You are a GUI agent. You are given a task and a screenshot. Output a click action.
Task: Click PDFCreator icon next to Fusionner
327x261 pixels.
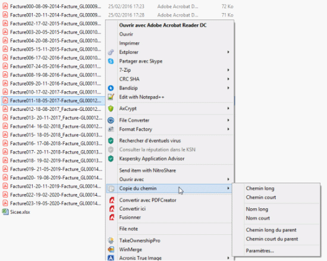pos(112,218)
